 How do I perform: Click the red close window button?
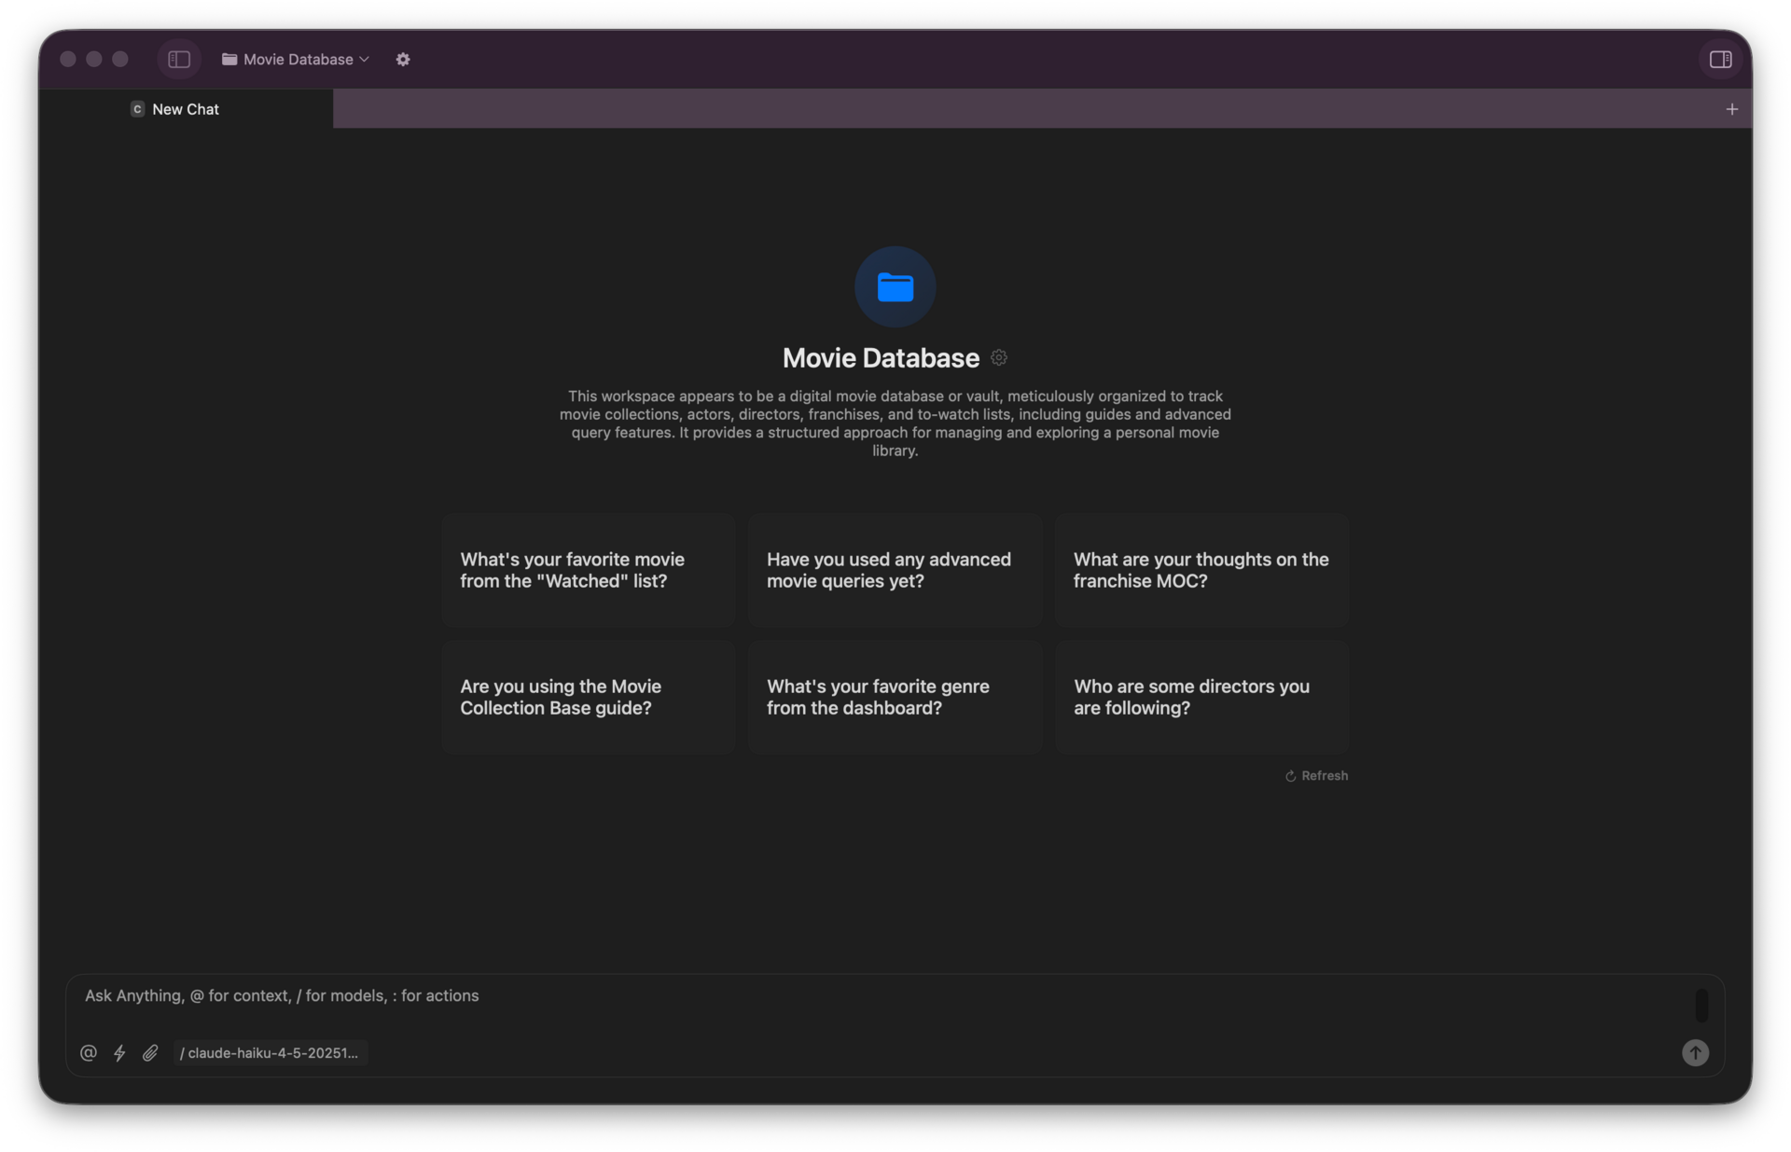(x=68, y=60)
